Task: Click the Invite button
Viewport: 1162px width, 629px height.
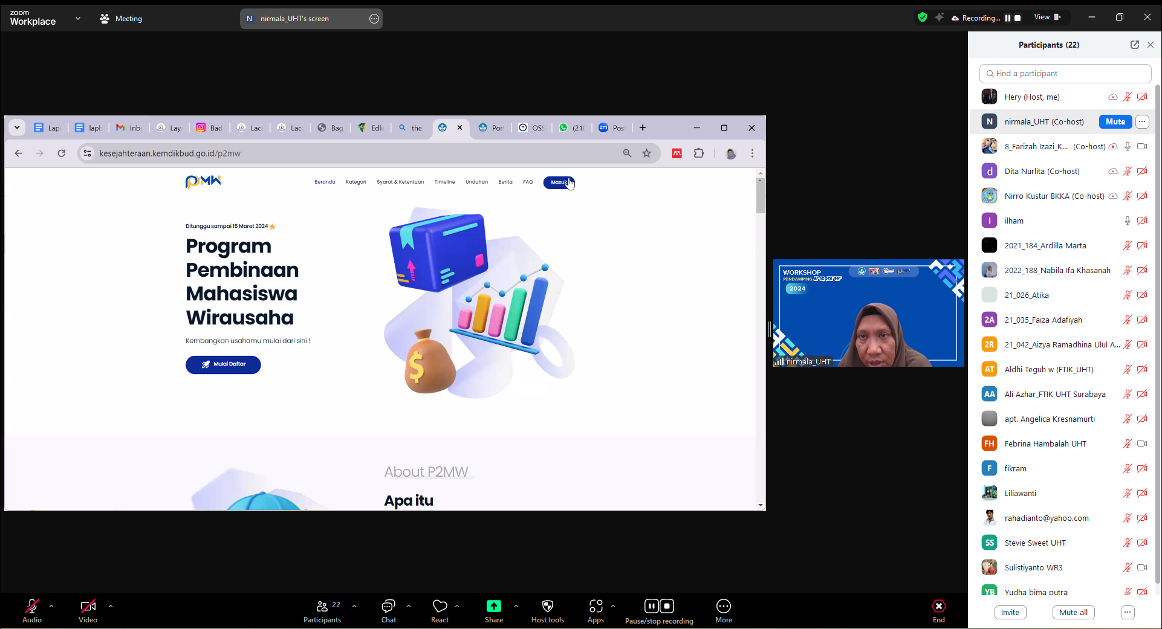Action: (1010, 612)
